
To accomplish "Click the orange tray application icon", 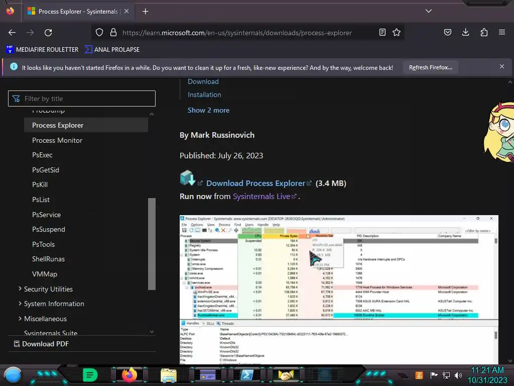I will 419,375.
